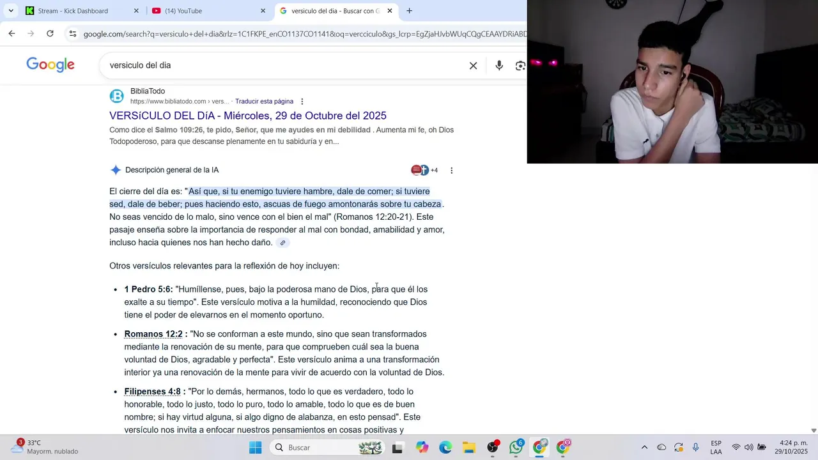Open second Chrome profile in taskbar
This screenshot has width=818, height=460.
(563, 447)
